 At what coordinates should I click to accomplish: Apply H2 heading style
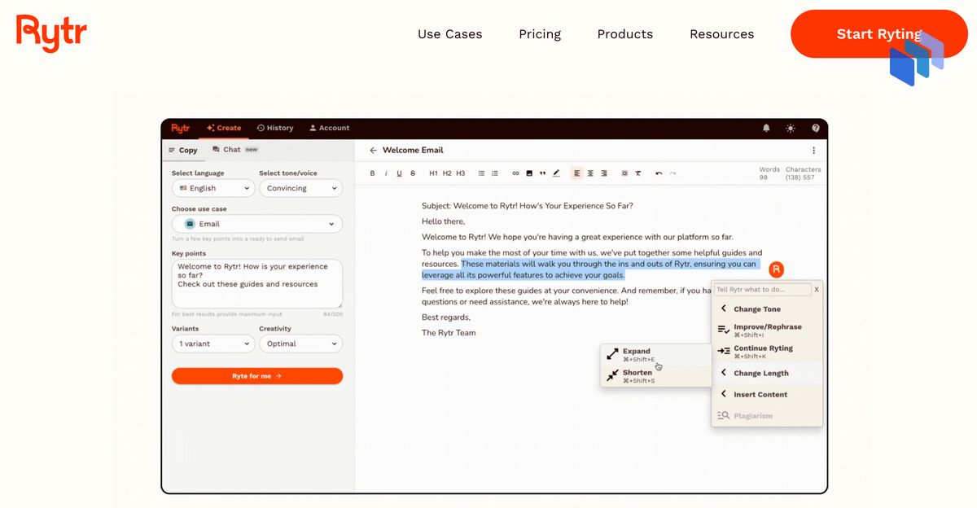coord(447,173)
